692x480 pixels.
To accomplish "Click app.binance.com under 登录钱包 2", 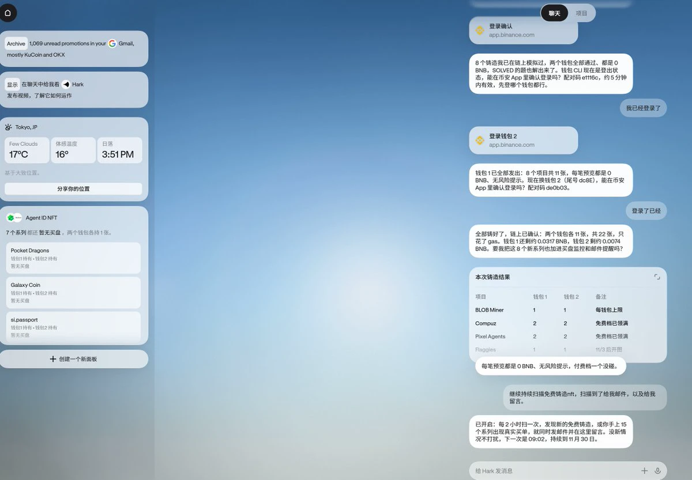I will pyautogui.click(x=512, y=145).
